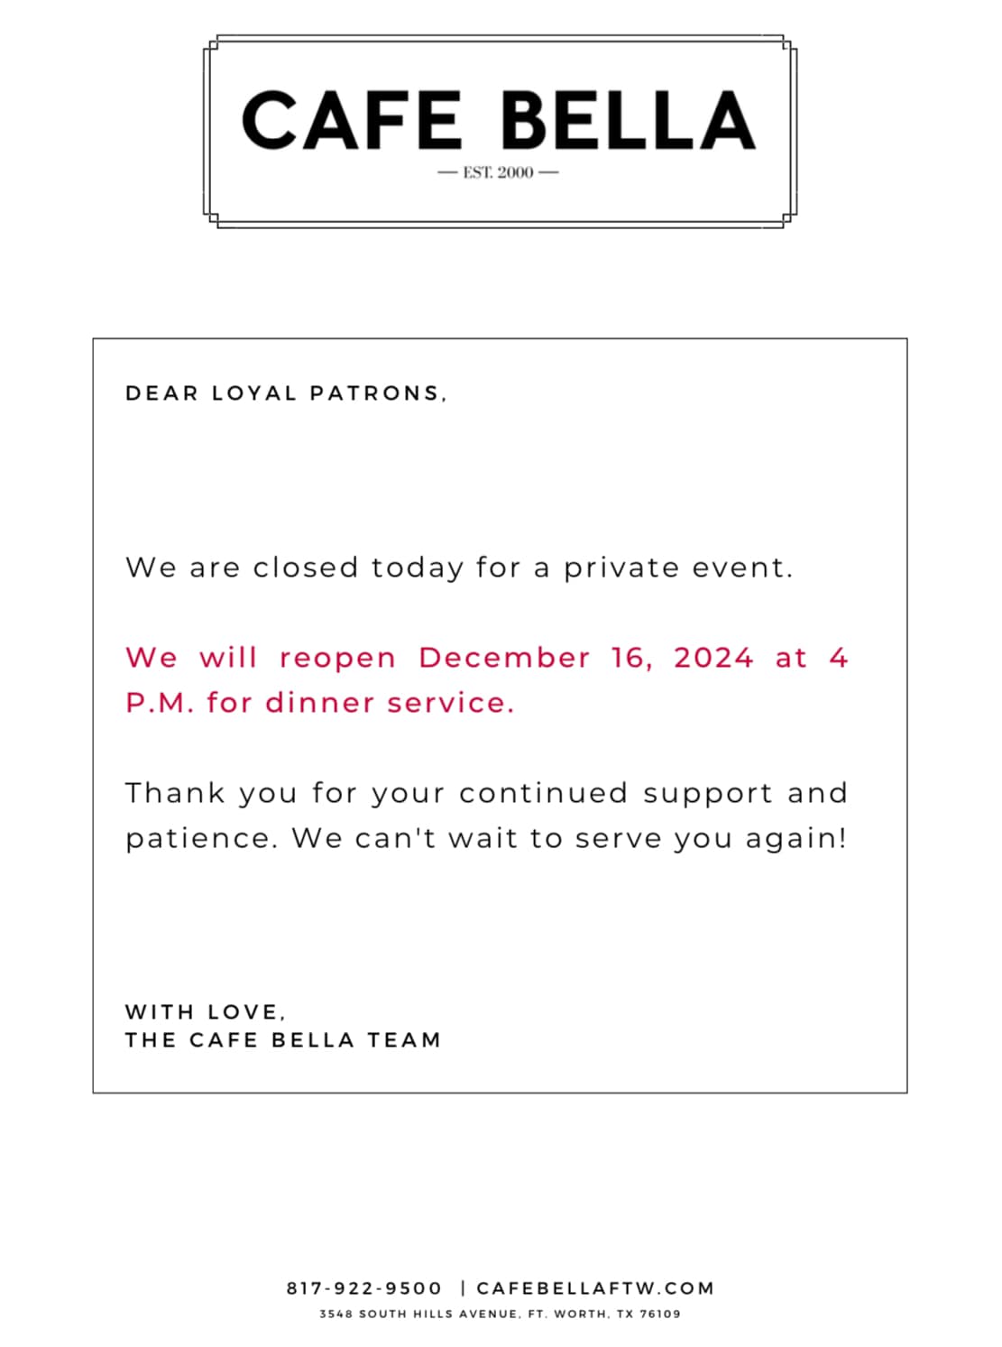
Task: Click the WITH LOVE sign-off
Action: pos(206,1012)
